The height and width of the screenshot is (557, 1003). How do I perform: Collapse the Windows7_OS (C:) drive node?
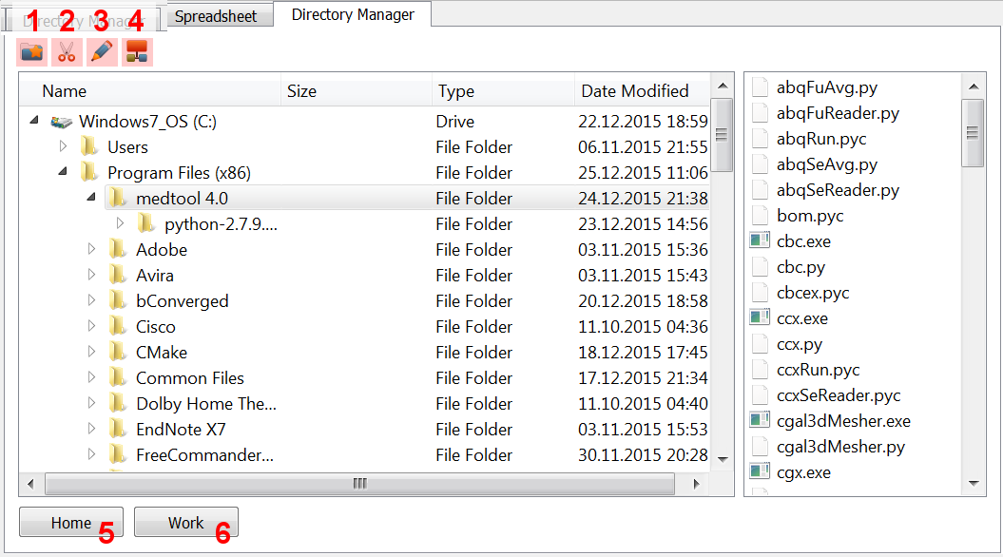click(34, 120)
